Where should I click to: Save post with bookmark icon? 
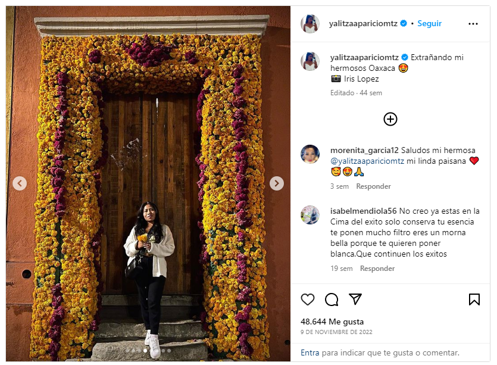[x=474, y=299]
